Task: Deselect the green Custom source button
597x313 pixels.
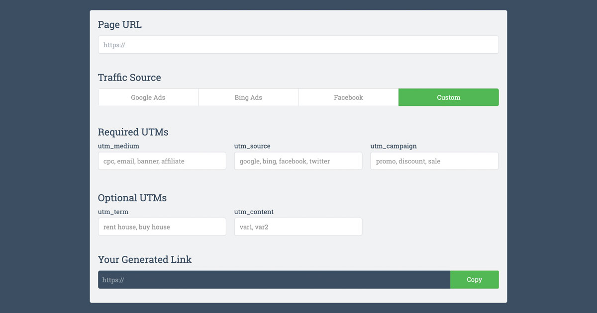Action: (448, 97)
